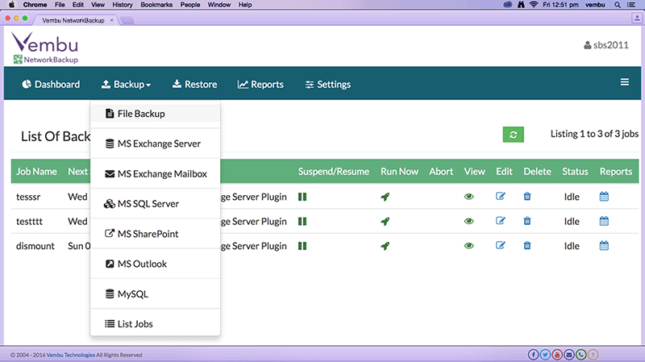
Task: Click the email icon in footer
Action: [x=569, y=354]
